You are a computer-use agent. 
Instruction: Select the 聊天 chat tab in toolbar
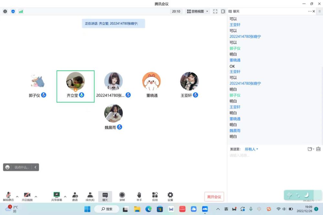105,196
